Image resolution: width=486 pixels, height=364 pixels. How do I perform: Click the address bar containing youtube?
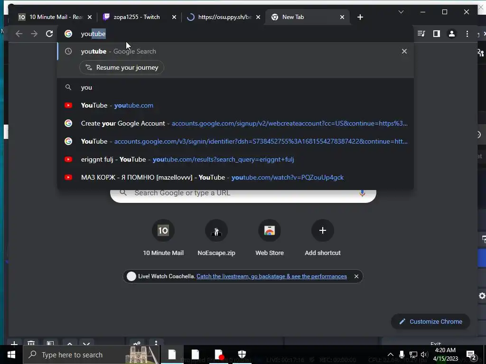pos(235,34)
